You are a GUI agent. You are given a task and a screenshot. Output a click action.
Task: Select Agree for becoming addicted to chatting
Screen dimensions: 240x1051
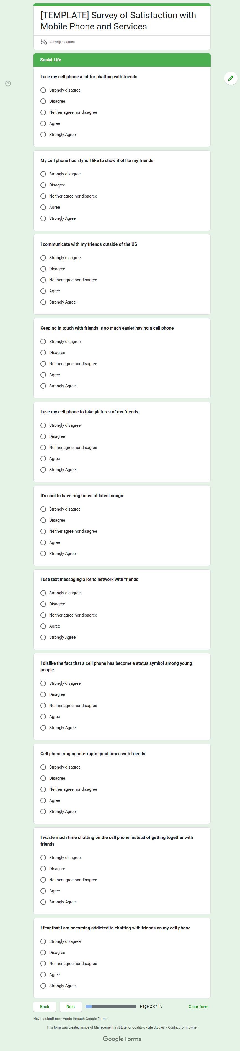[x=43, y=975]
